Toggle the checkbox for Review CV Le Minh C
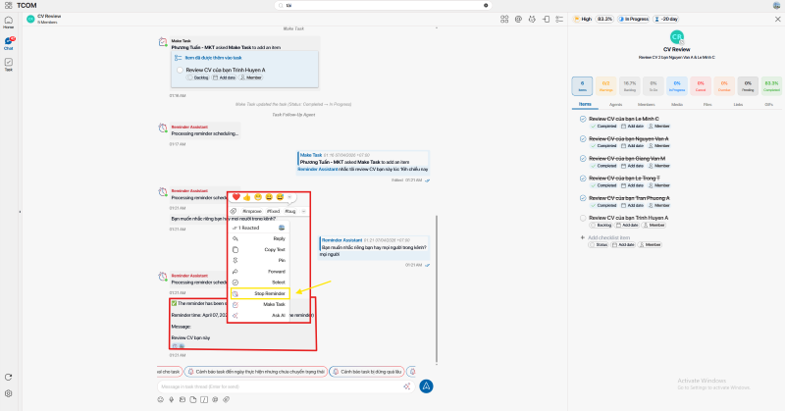 (x=583, y=119)
